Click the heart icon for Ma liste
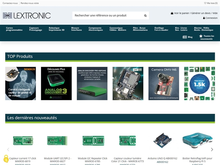 205,3
